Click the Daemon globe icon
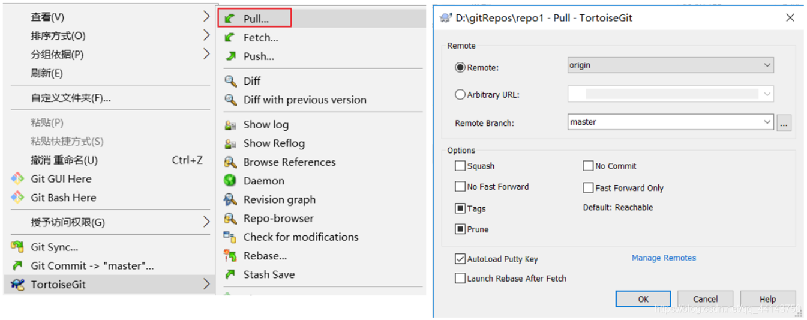This screenshot has width=807, height=320. (230, 180)
